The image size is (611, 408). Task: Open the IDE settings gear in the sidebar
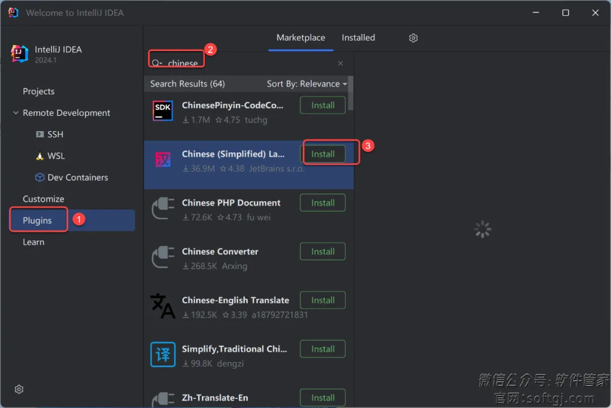[19, 389]
